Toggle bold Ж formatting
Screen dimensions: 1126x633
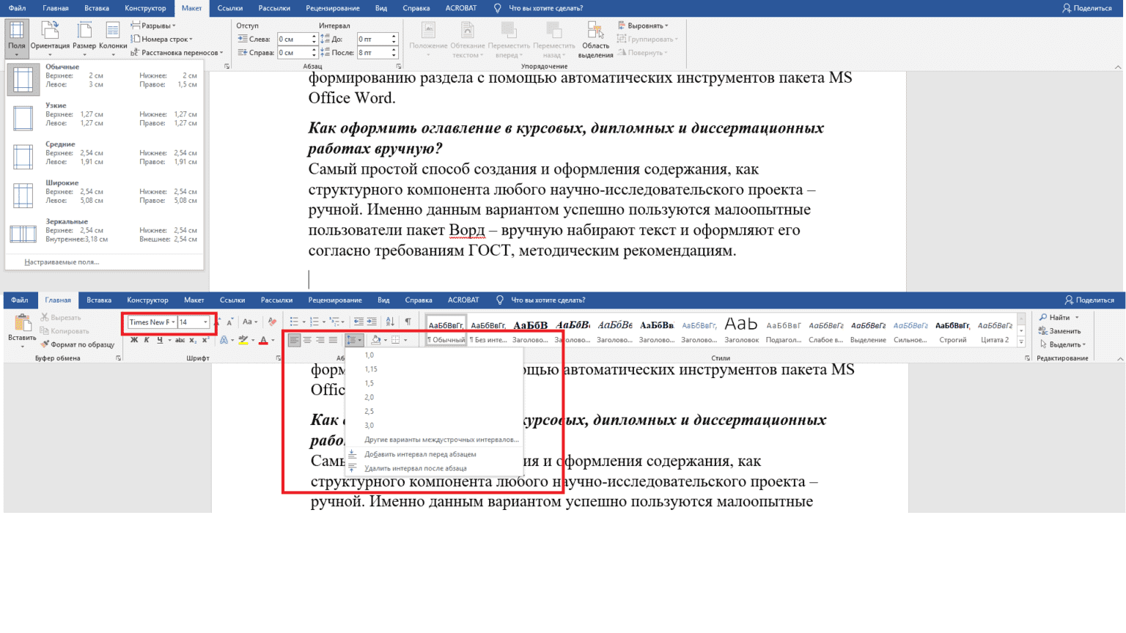coord(134,340)
